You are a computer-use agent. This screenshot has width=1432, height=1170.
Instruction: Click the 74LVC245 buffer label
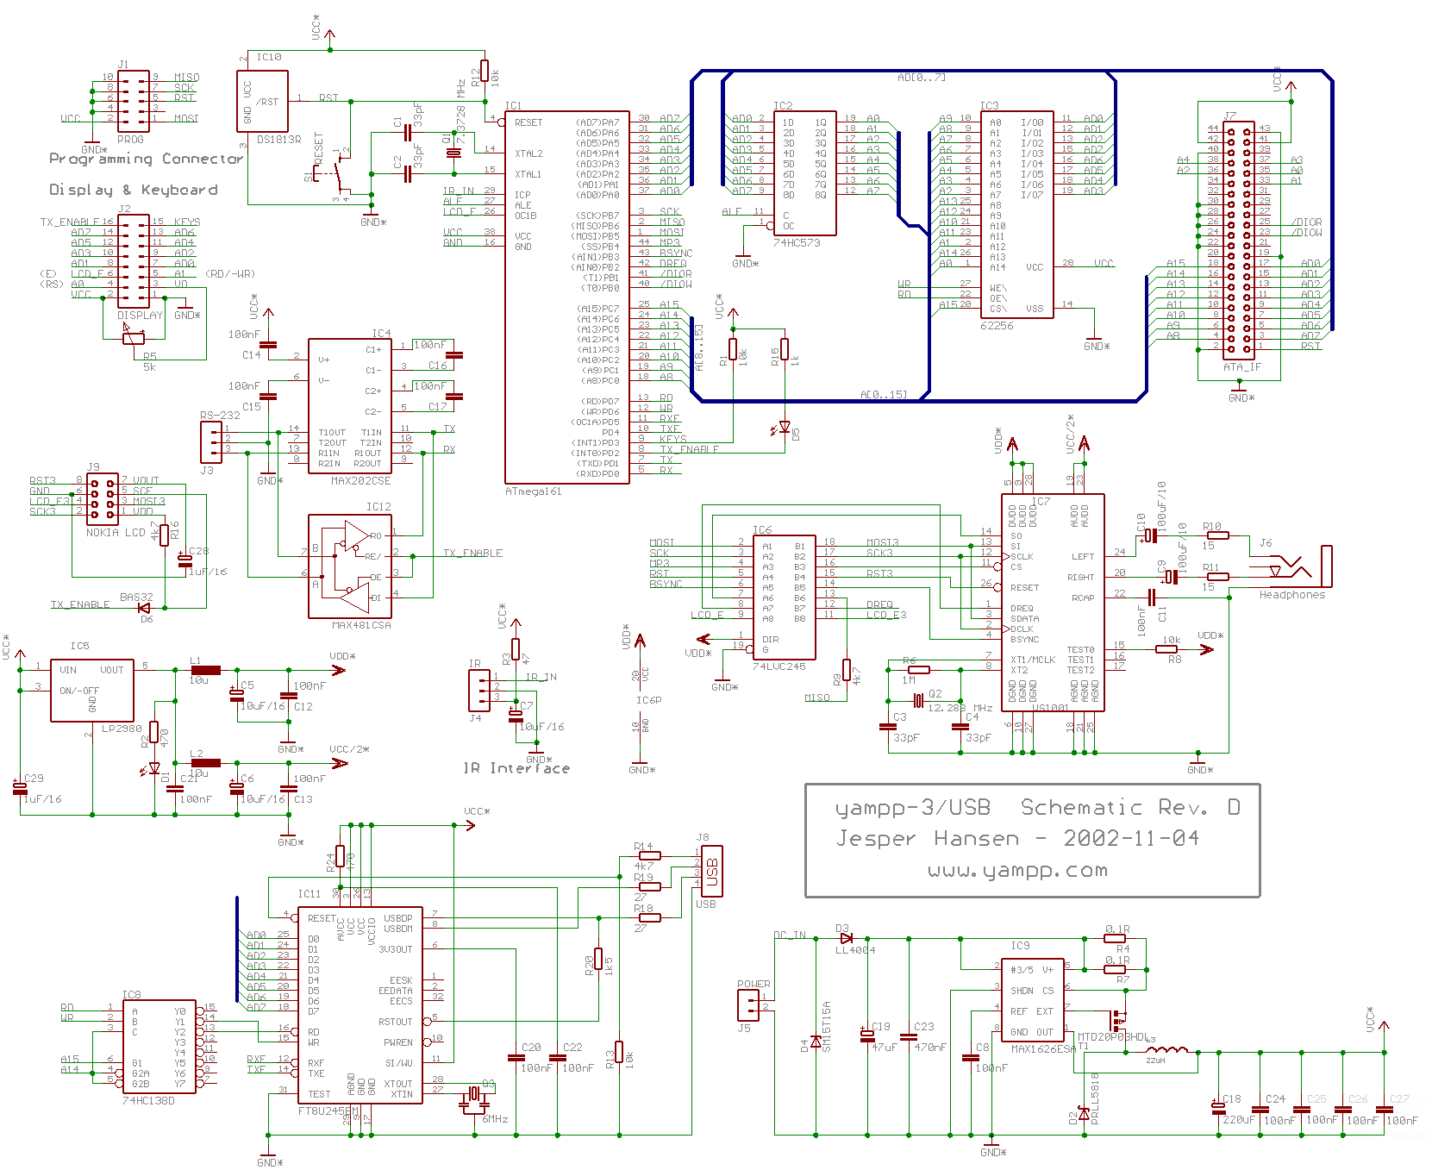pyautogui.click(x=779, y=666)
